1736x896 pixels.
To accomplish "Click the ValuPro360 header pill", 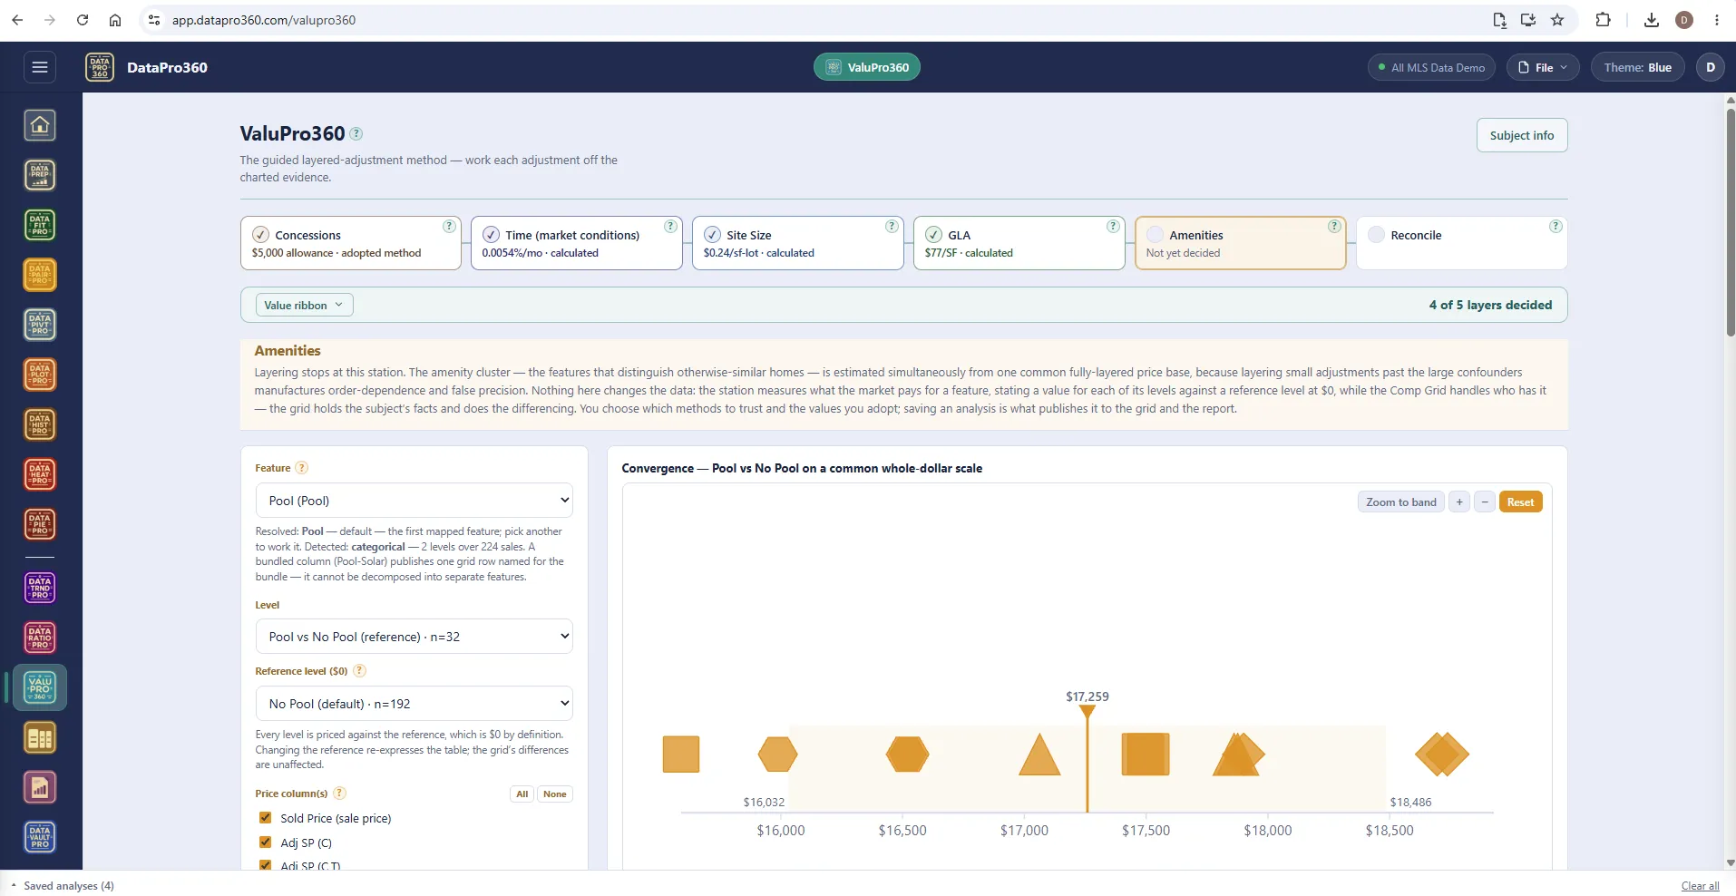I will 867,67.
